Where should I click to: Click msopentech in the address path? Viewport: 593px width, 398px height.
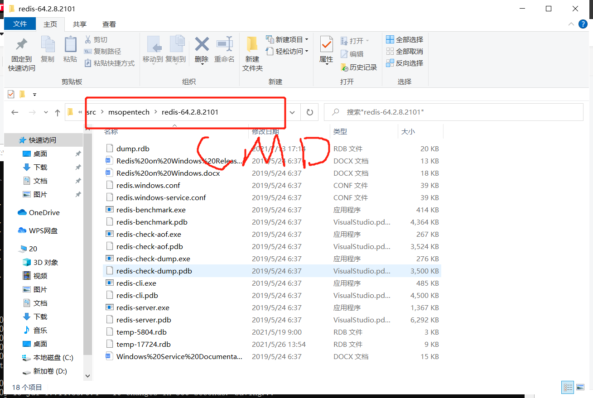129,112
